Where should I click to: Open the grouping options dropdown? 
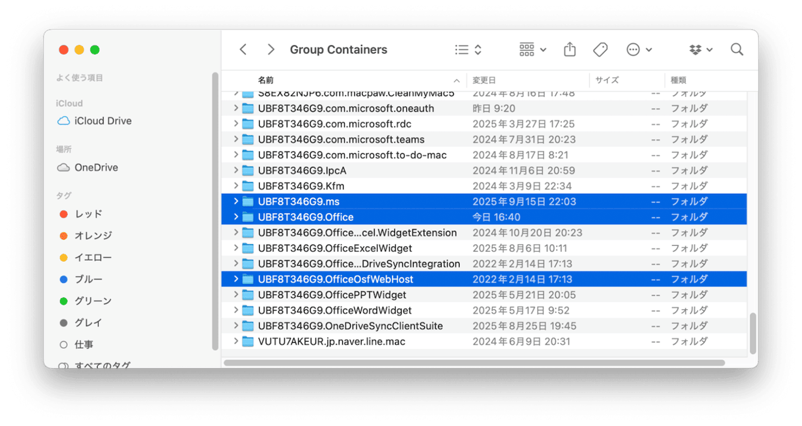click(532, 49)
